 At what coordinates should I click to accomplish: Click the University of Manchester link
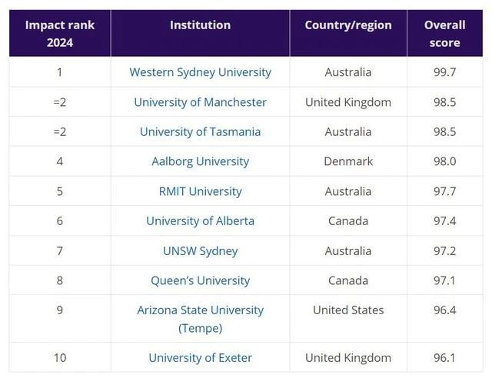coord(200,102)
